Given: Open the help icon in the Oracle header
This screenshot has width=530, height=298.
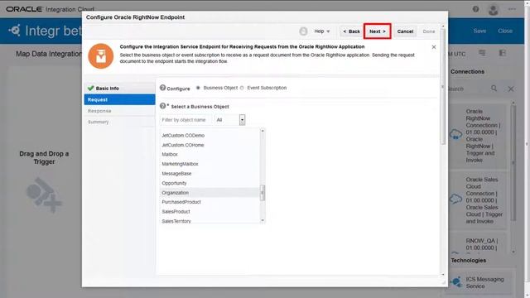Looking at the screenshot, I should tap(475, 9).
